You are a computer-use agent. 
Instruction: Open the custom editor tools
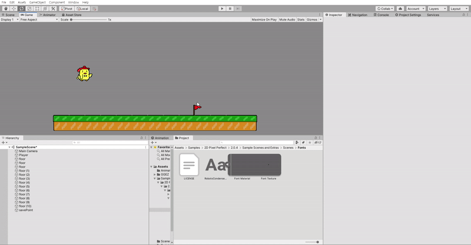click(53, 9)
